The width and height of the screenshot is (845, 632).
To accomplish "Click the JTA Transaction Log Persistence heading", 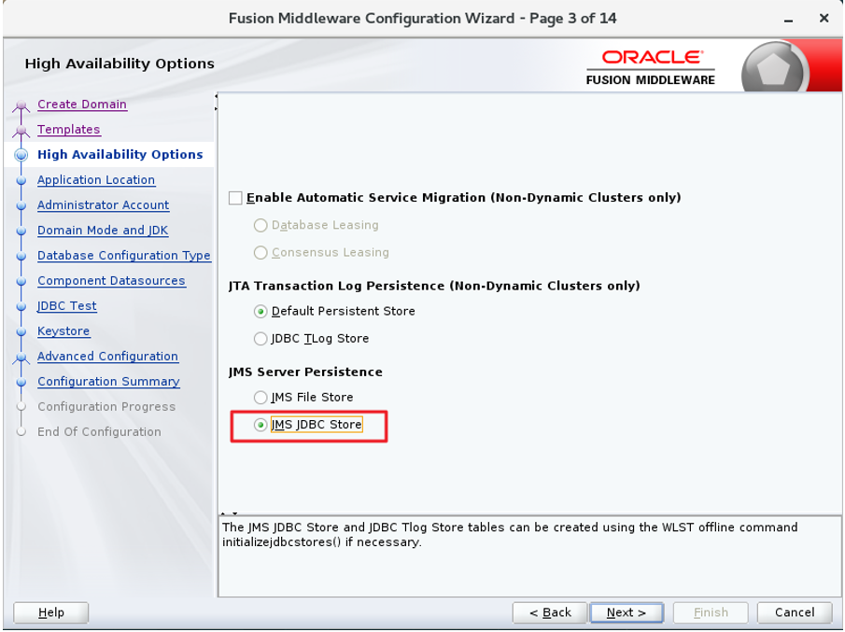I will 434,286.
